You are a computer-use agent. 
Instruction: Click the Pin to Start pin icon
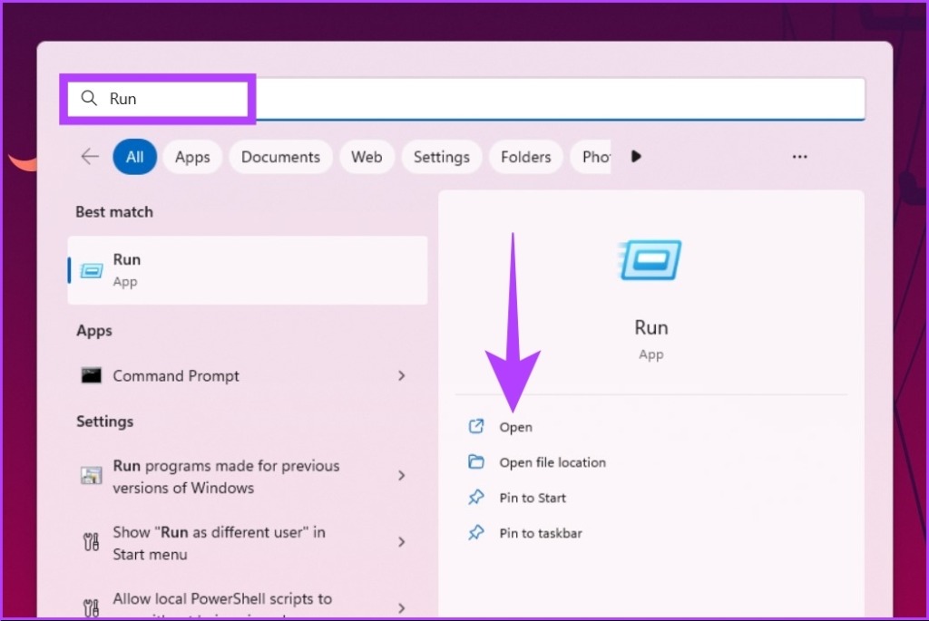[475, 498]
